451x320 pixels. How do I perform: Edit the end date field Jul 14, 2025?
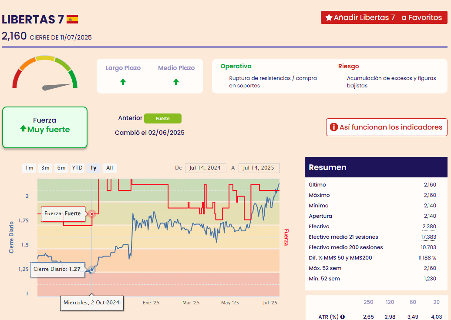tap(259, 168)
